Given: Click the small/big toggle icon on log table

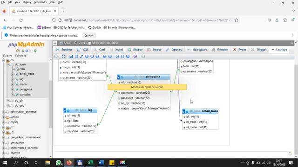Looking at the screenshot, I should (68, 110).
